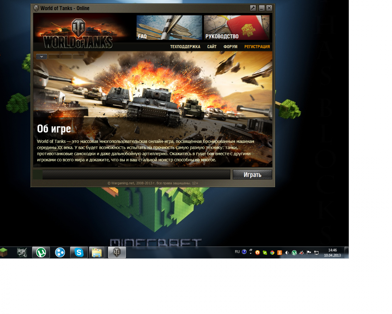Open Skype from the taskbar
The height and width of the screenshot is (314, 392).
pyautogui.click(x=79, y=253)
